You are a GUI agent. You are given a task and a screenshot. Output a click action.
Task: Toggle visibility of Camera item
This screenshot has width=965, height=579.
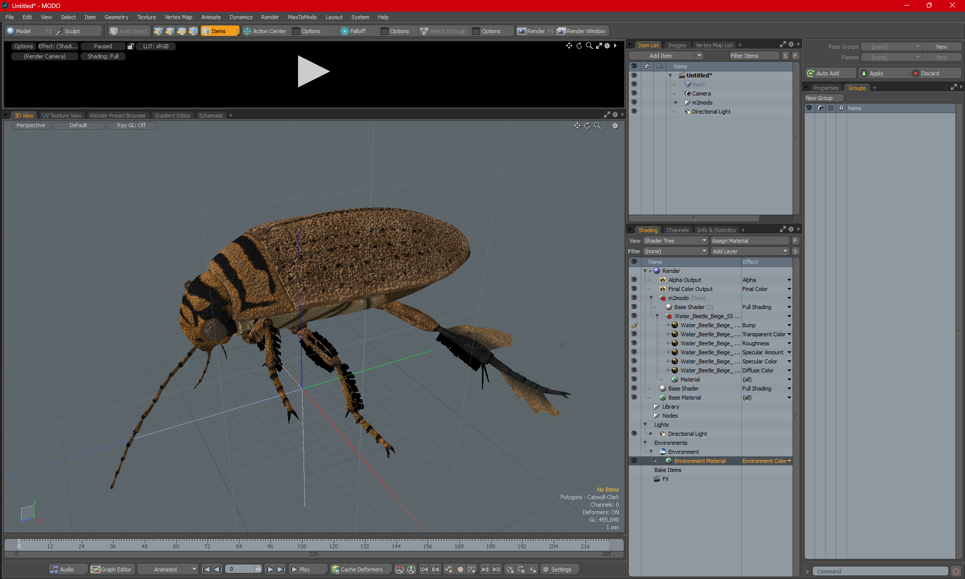[x=634, y=93]
